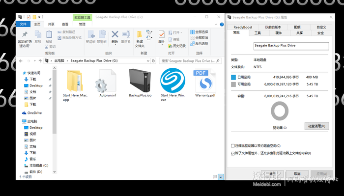
Task: Click Move to (移动到) ribbon icon
Action: (91, 34)
